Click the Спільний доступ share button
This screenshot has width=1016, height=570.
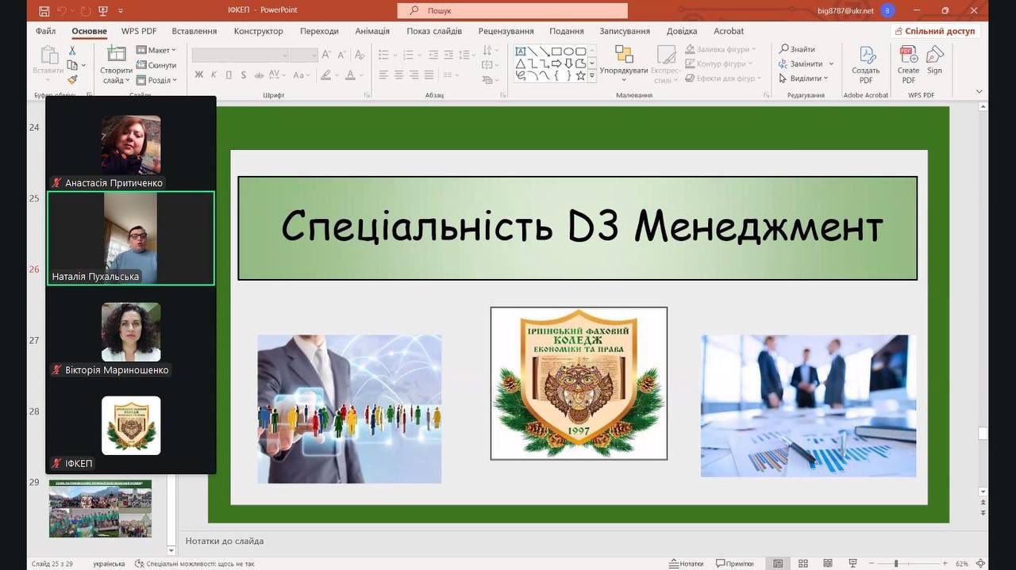click(935, 31)
